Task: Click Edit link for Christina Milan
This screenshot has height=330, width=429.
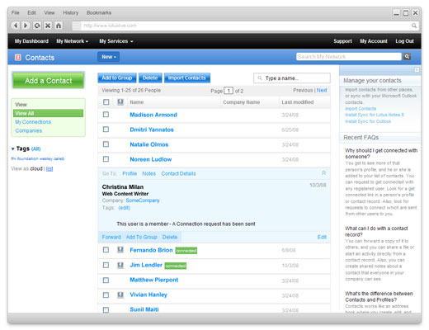Action: (322, 237)
